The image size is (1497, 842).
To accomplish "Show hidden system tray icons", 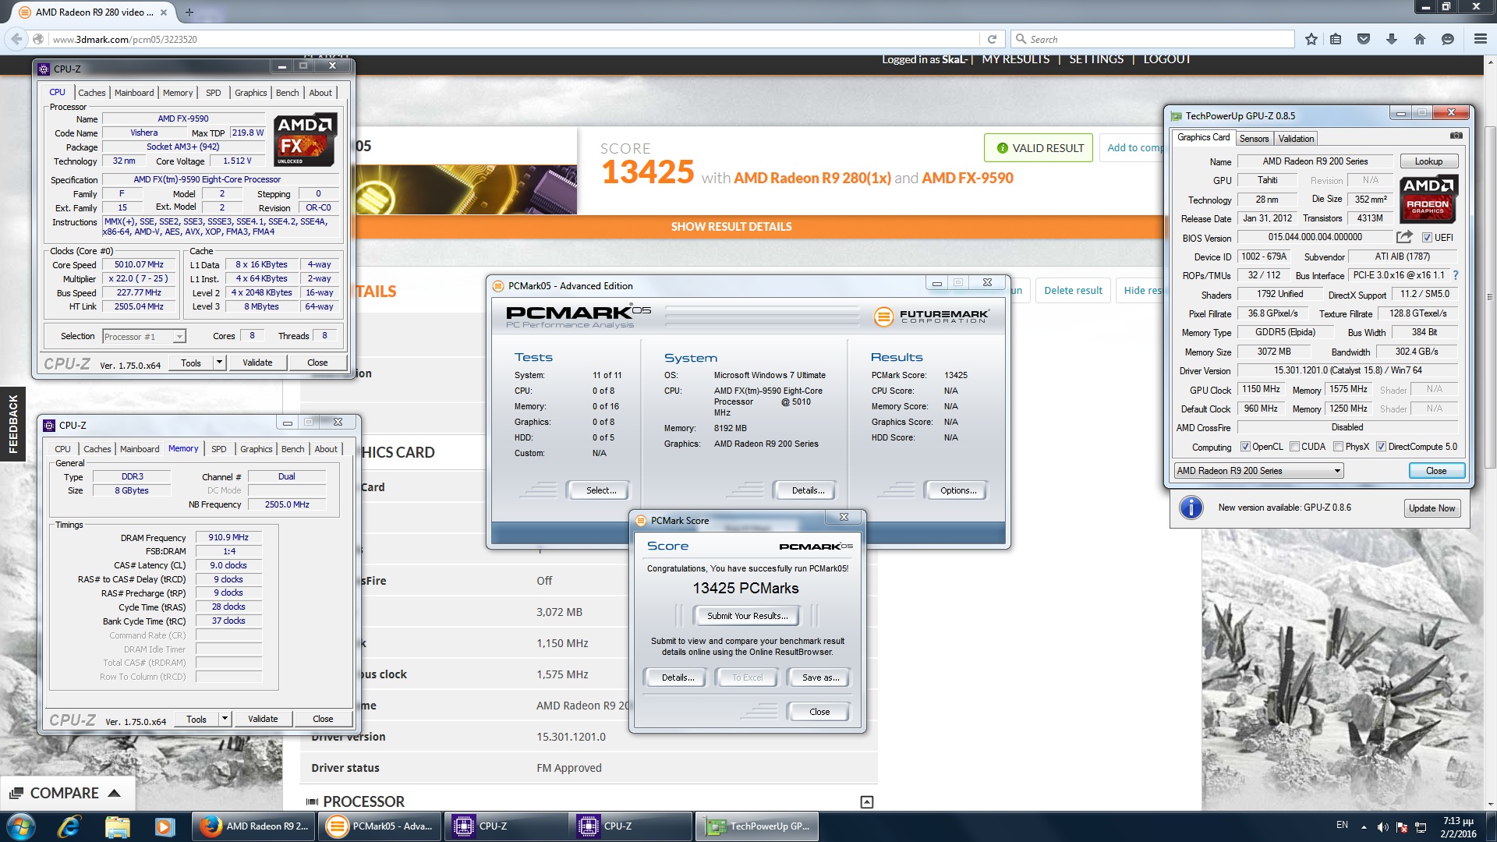I will (1364, 827).
